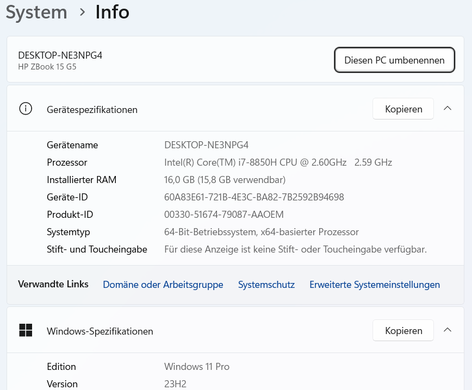Click the Produkt-ID label

point(70,215)
